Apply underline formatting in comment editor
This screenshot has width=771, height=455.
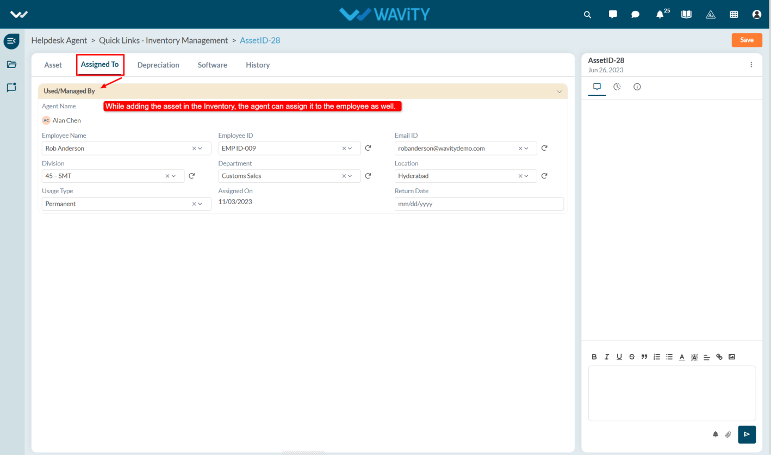[x=619, y=357]
